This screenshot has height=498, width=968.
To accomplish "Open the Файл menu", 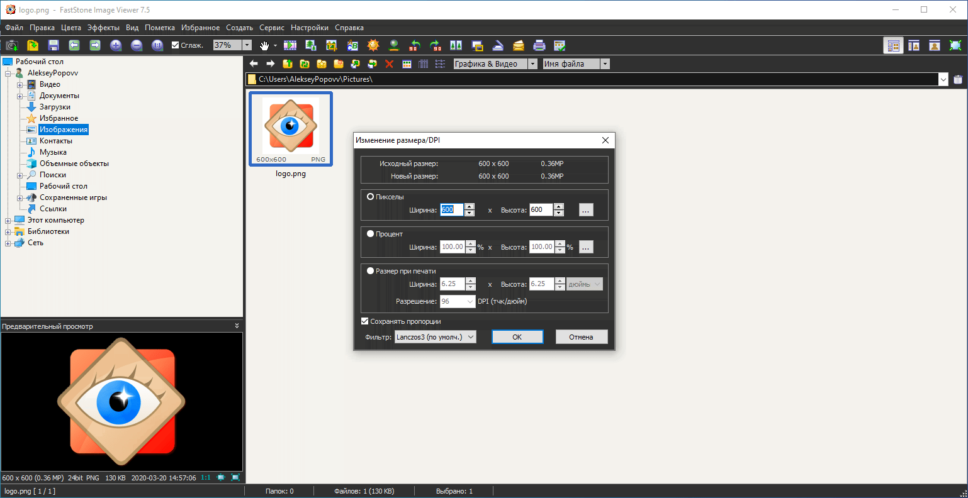I will (x=14, y=28).
